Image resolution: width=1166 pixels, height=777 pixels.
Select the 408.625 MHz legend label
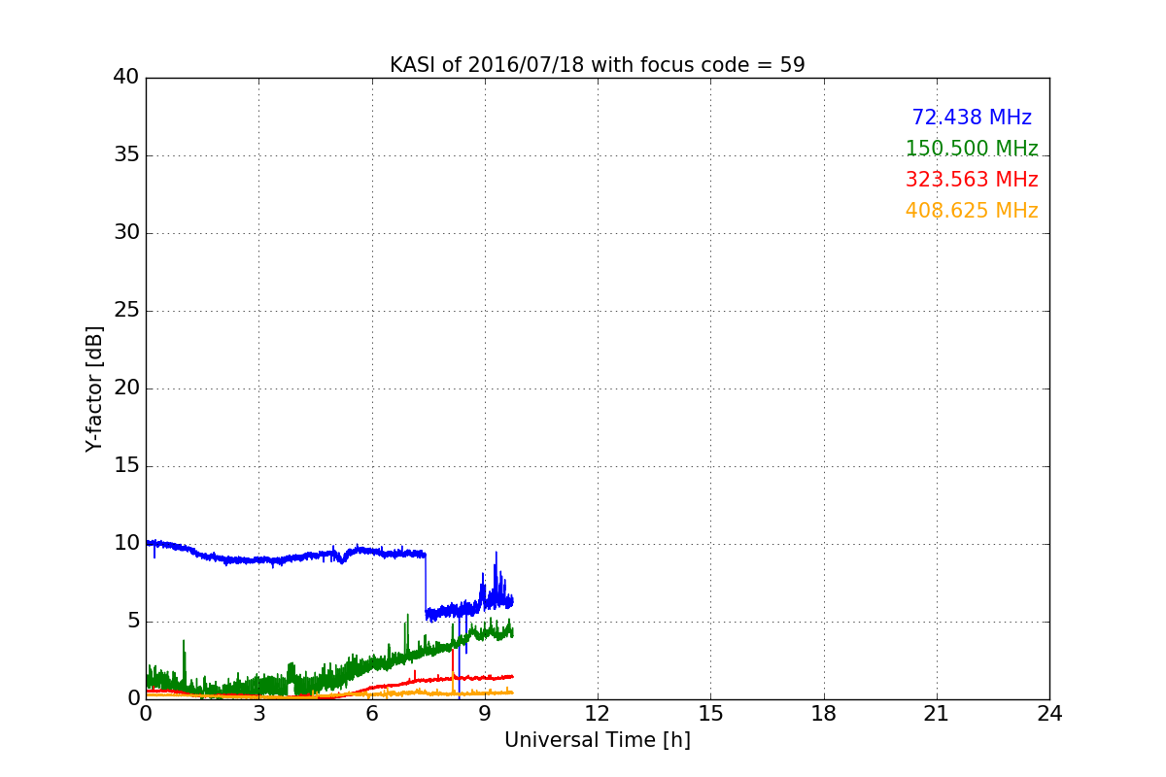[x=972, y=211]
